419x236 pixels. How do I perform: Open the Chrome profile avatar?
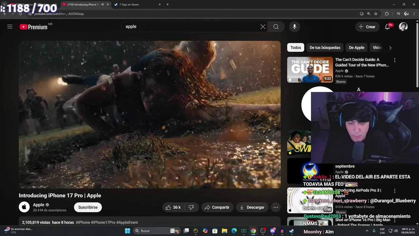point(406,14)
